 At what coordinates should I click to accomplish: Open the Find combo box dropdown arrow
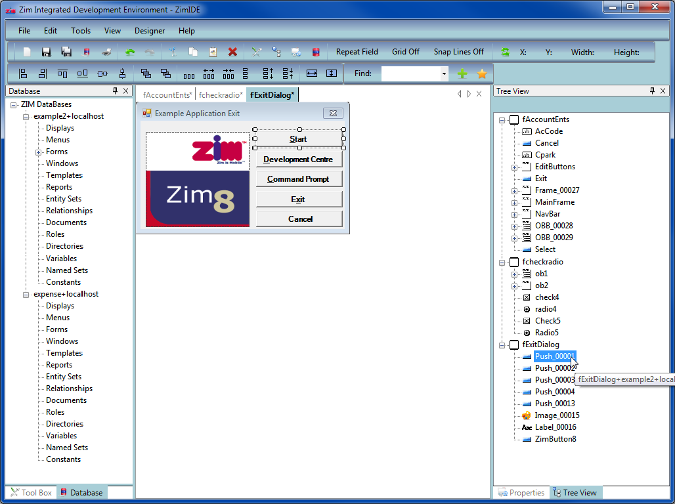[444, 73]
